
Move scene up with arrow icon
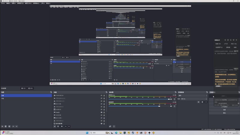tap(13, 126)
